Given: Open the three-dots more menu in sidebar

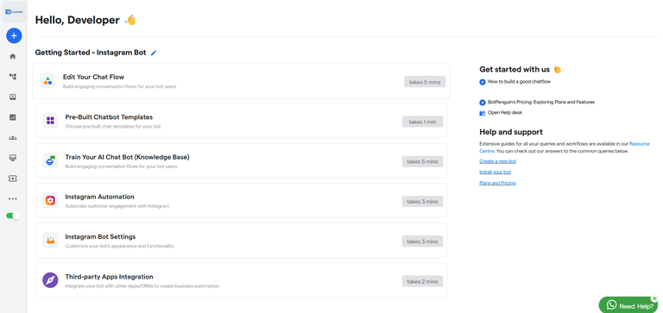Looking at the screenshot, I should point(13,198).
